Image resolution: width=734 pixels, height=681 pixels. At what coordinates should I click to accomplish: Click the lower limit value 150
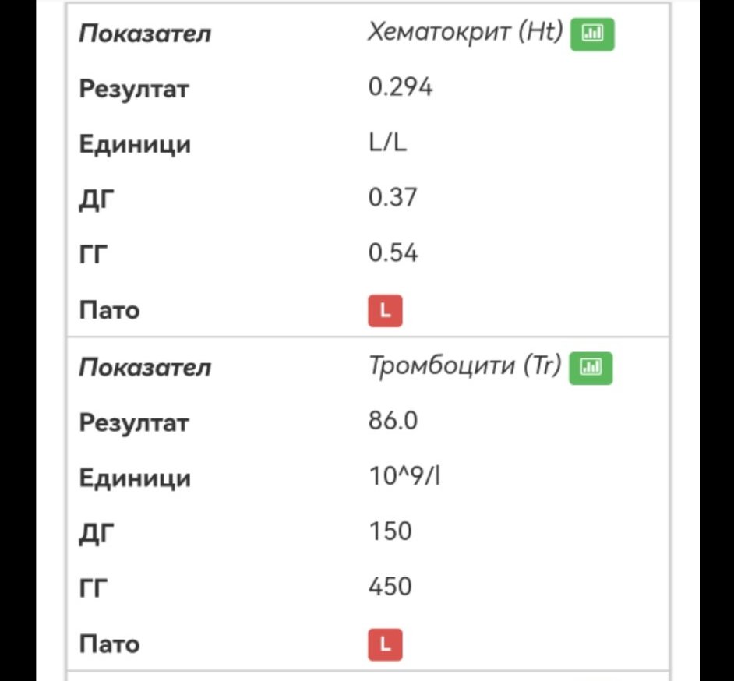pos(390,531)
